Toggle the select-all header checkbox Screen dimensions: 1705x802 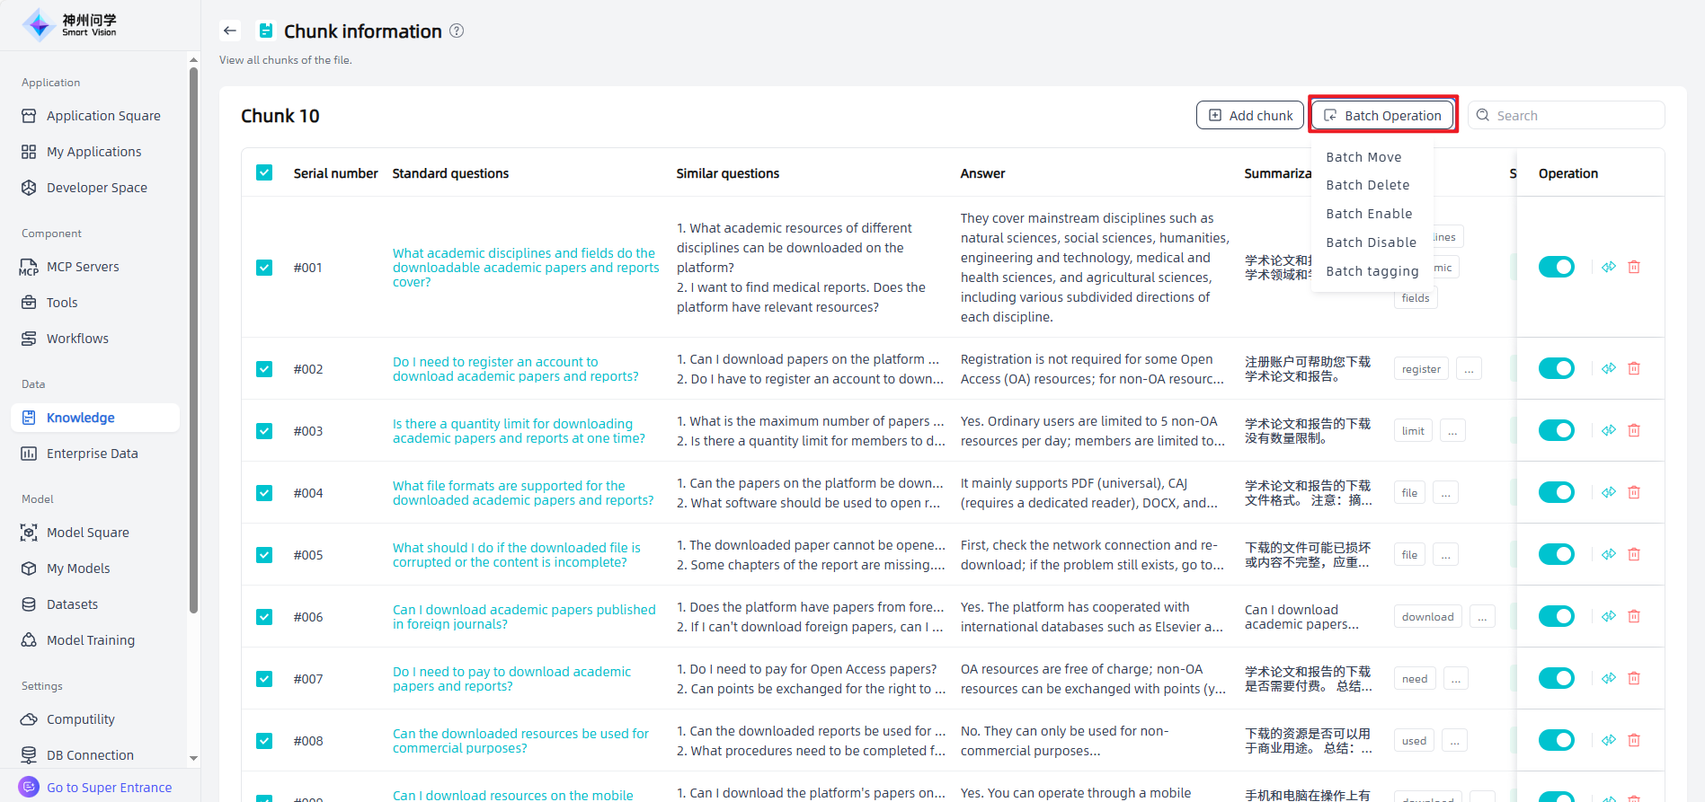(x=264, y=172)
